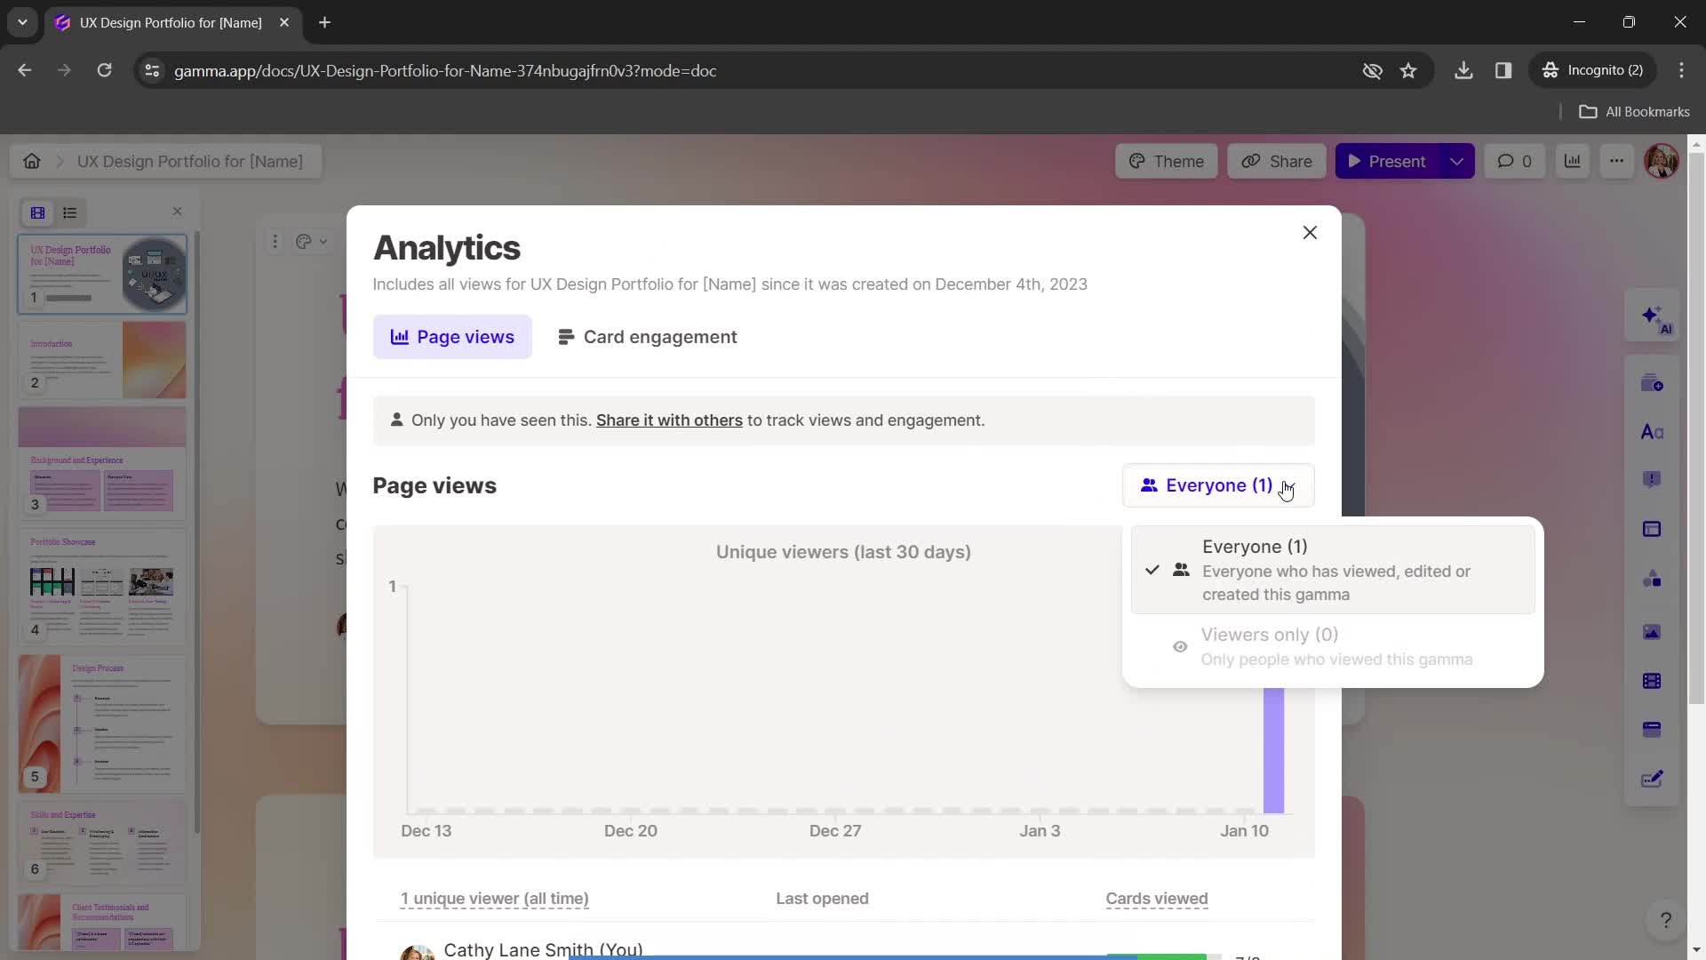Viewport: 1706px width, 960px height.
Task: Select Viewers only (0) filter option
Action: coord(1335,644)
